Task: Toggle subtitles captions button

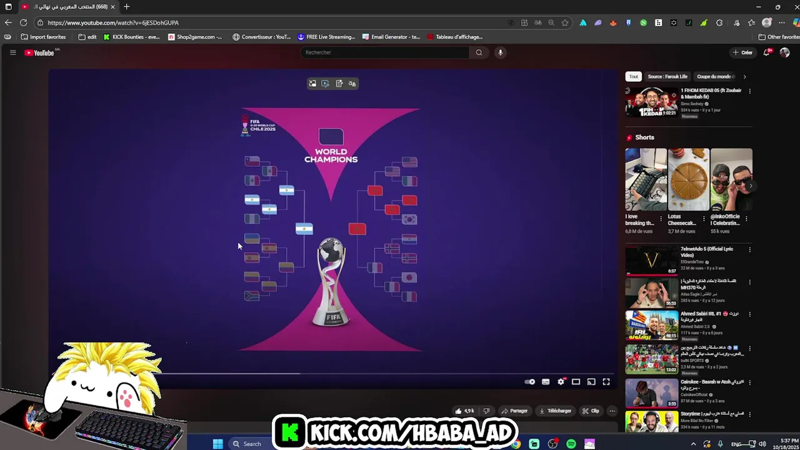Action: (546, 382)
